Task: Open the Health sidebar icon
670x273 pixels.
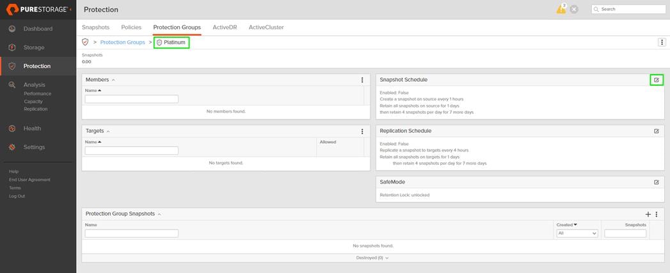Action: [12, 128]
